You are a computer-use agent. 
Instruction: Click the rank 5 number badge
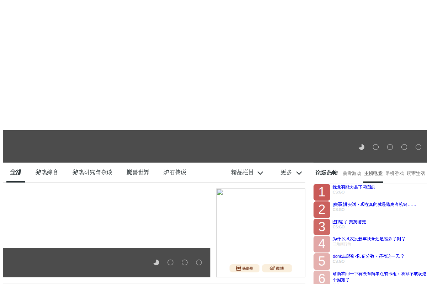tap(322, 261)
